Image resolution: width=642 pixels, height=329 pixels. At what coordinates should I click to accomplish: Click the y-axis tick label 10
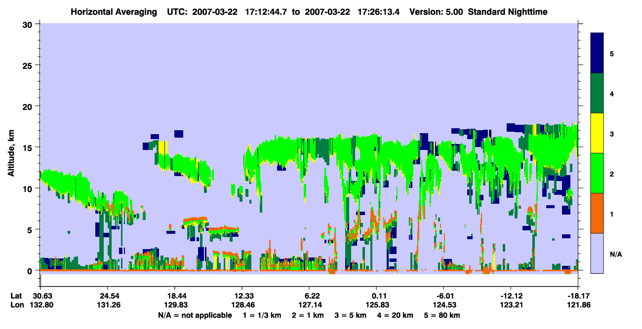click(x=29, y=188)
